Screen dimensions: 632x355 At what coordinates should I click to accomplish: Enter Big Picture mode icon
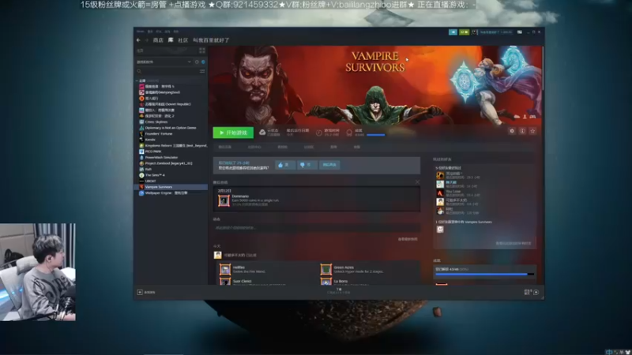520,32
